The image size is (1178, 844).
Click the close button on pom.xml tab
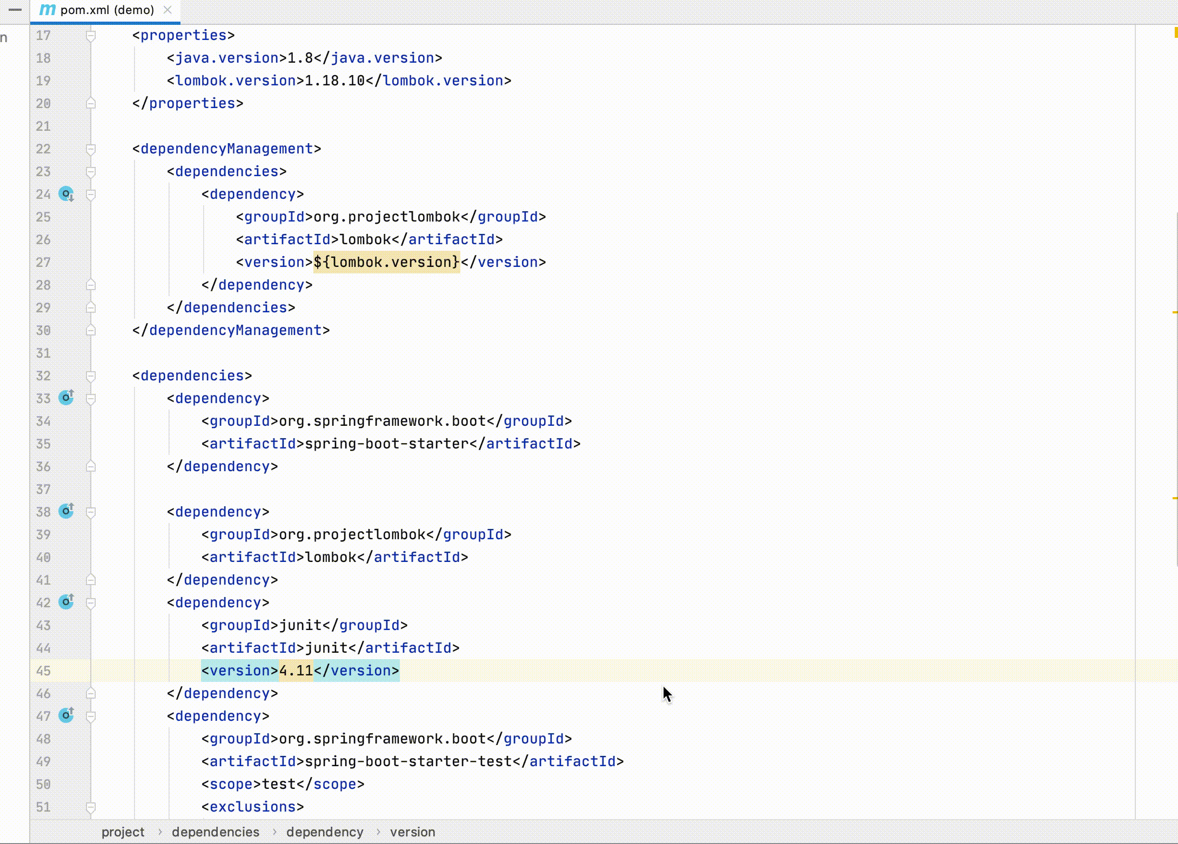(166, 10)
